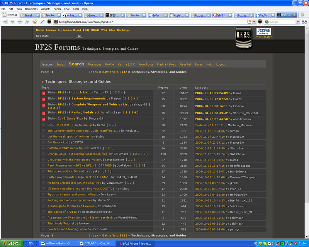Screen dimensions: 309x247
Task: Switch to the Transl... tab
Action: click(30, 15)
